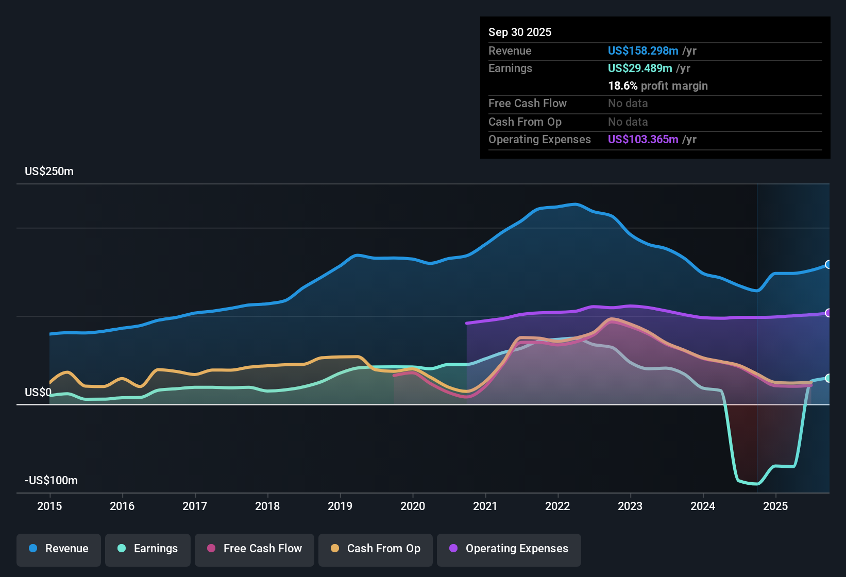Click the teal Earnings legend dot
Image resolution: width=846 pixels, height=577 pixels.
pyautogui.click(x=122, y=549)
